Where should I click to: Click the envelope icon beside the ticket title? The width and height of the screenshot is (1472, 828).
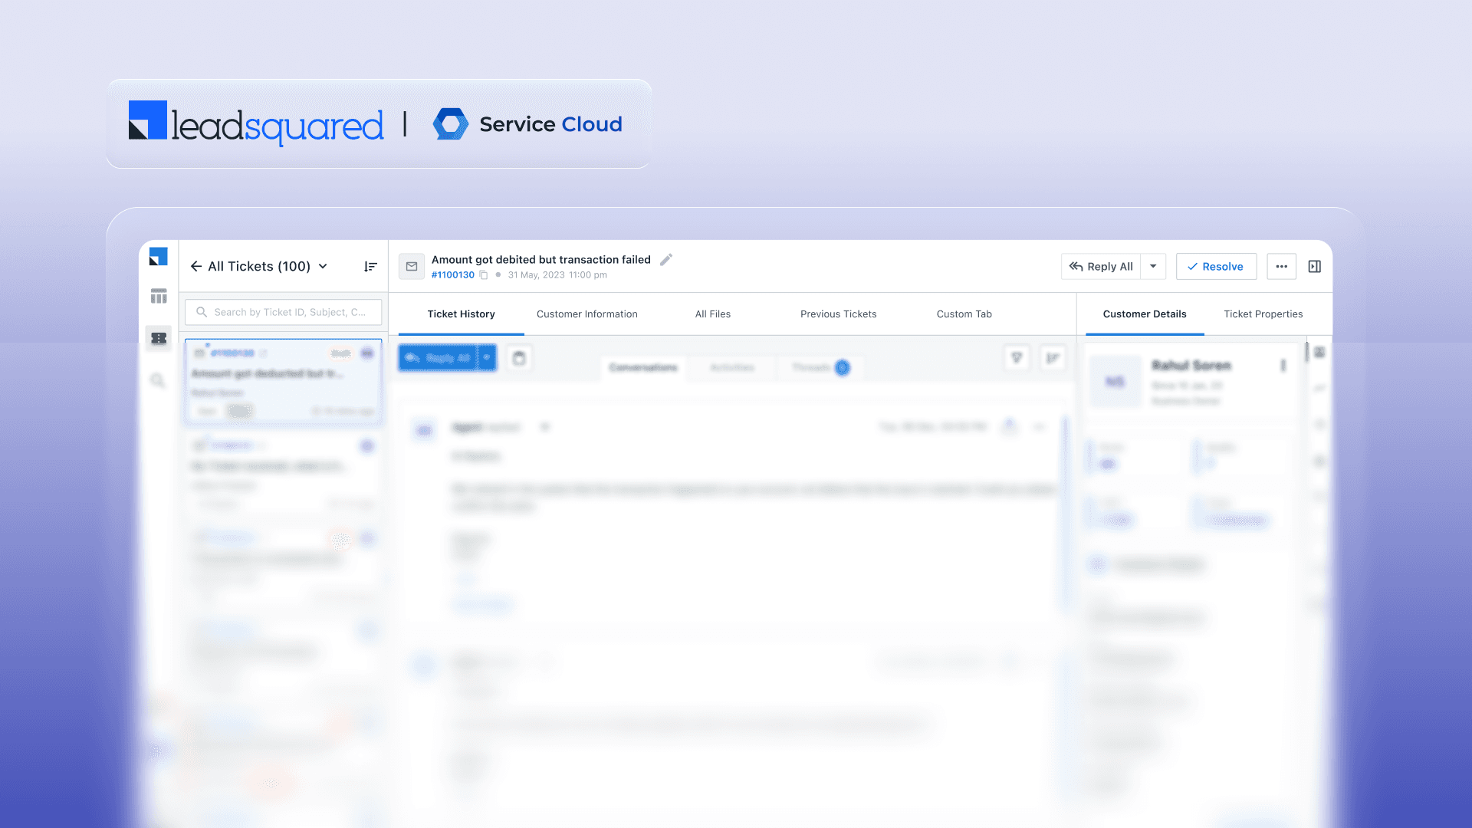412,267
